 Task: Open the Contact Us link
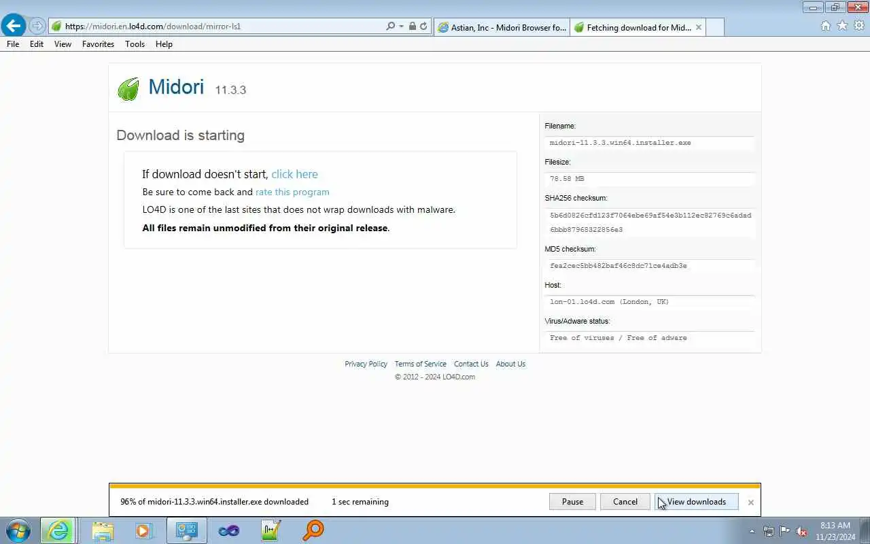pyautogui.click(x=471, y=364)
